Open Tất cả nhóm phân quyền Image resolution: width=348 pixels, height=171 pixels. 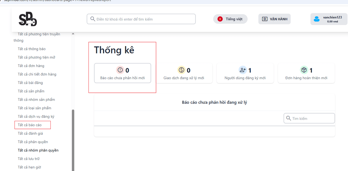click(38, 150)
